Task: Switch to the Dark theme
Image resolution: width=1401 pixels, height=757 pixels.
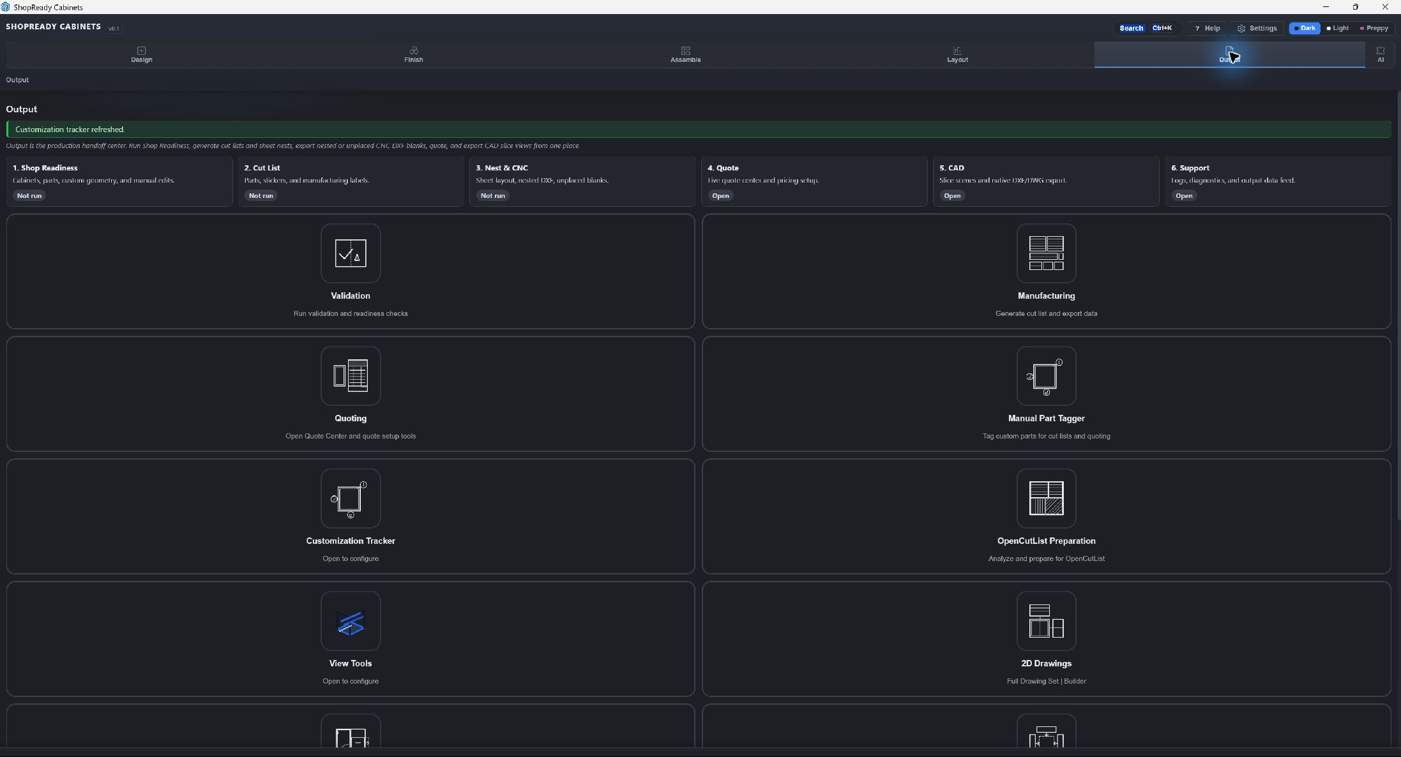Action: tap(1304, 28)
